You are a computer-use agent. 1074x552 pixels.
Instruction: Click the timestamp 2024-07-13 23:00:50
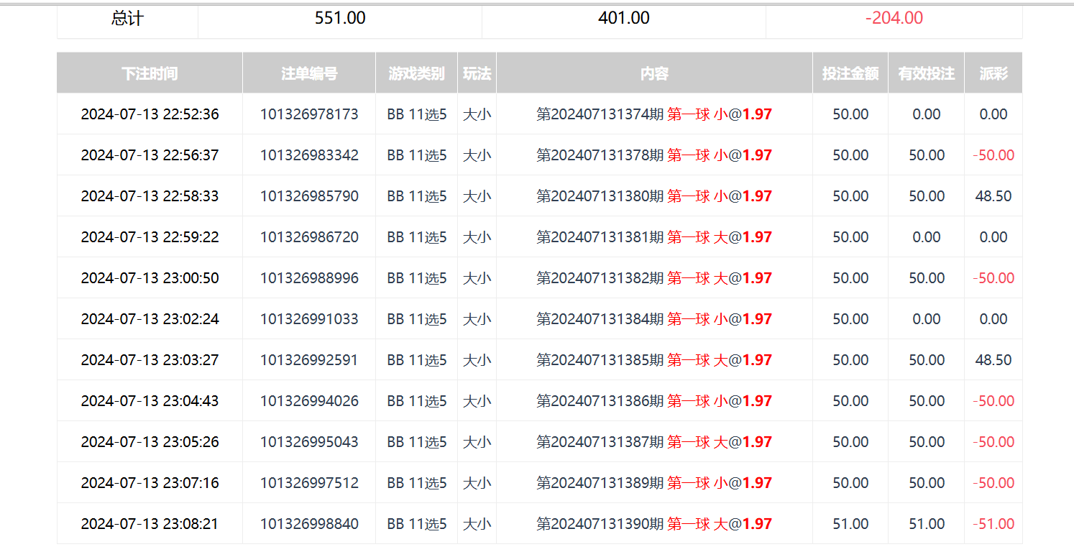tap(150, 278)
